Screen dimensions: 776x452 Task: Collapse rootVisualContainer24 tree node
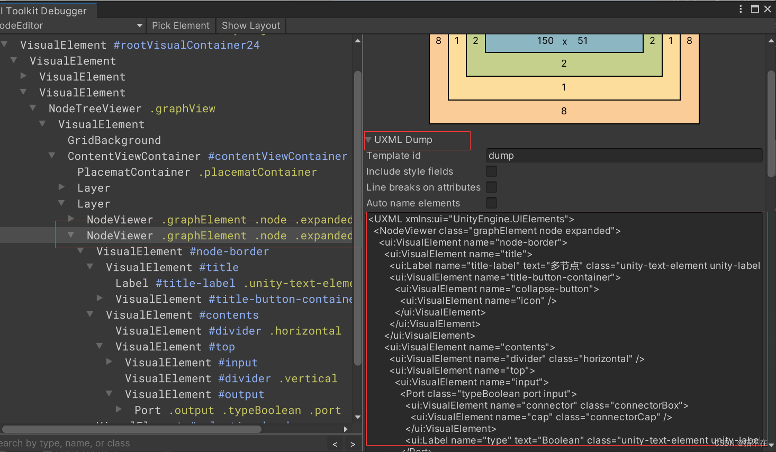5,45
